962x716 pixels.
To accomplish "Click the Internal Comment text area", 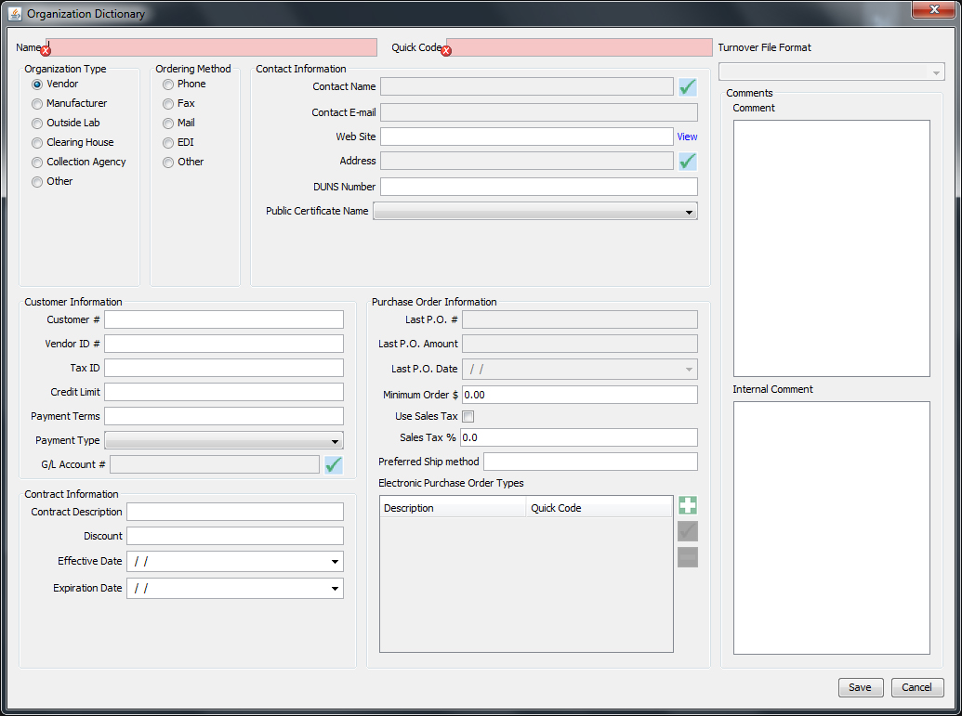I will tap(831, 527).
